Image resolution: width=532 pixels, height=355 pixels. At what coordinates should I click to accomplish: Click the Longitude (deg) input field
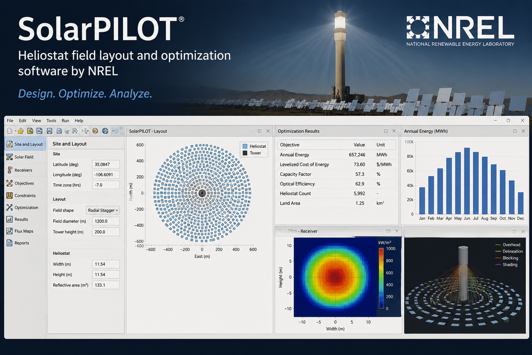click(106, 175)
